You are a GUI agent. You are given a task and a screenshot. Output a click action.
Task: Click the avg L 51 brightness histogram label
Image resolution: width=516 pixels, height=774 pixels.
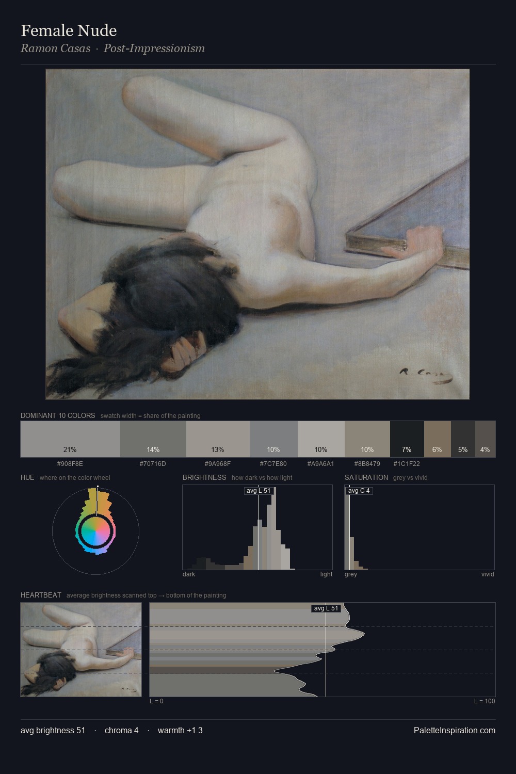[259, 491]
